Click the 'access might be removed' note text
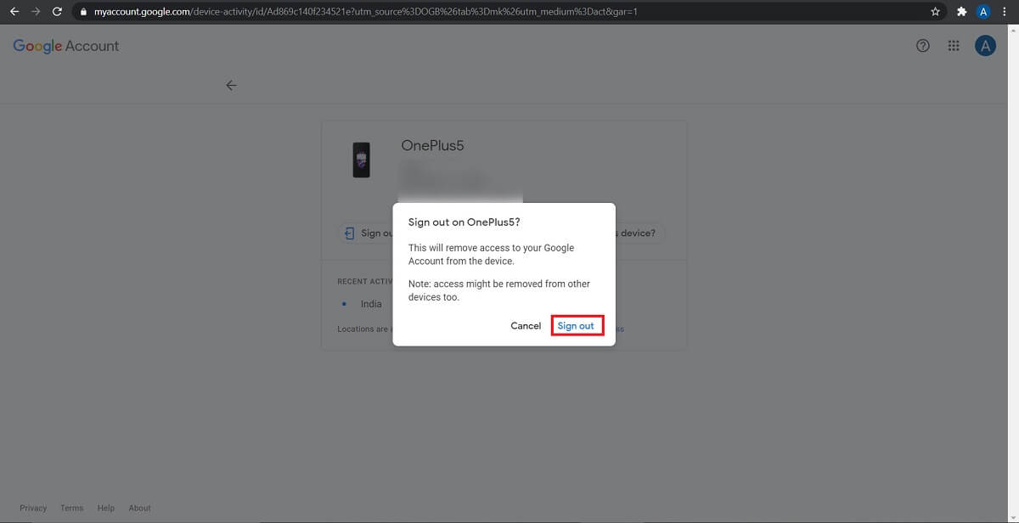 [x=499, y=290]
